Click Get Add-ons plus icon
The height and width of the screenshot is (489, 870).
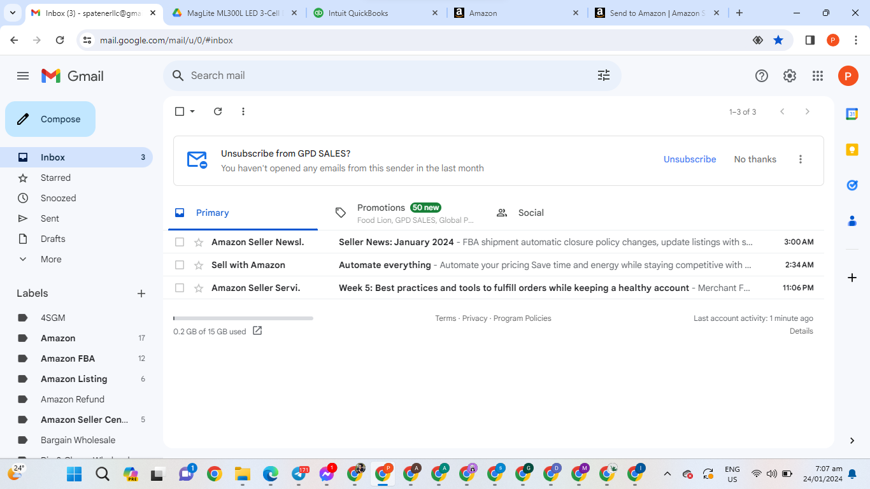pyautogui.click(x=852, y=278)
